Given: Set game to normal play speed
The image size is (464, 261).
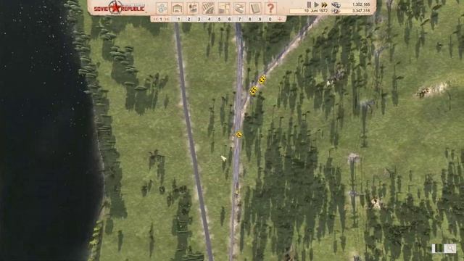Looking at the screenshot, I should click(x=316, y=4).
